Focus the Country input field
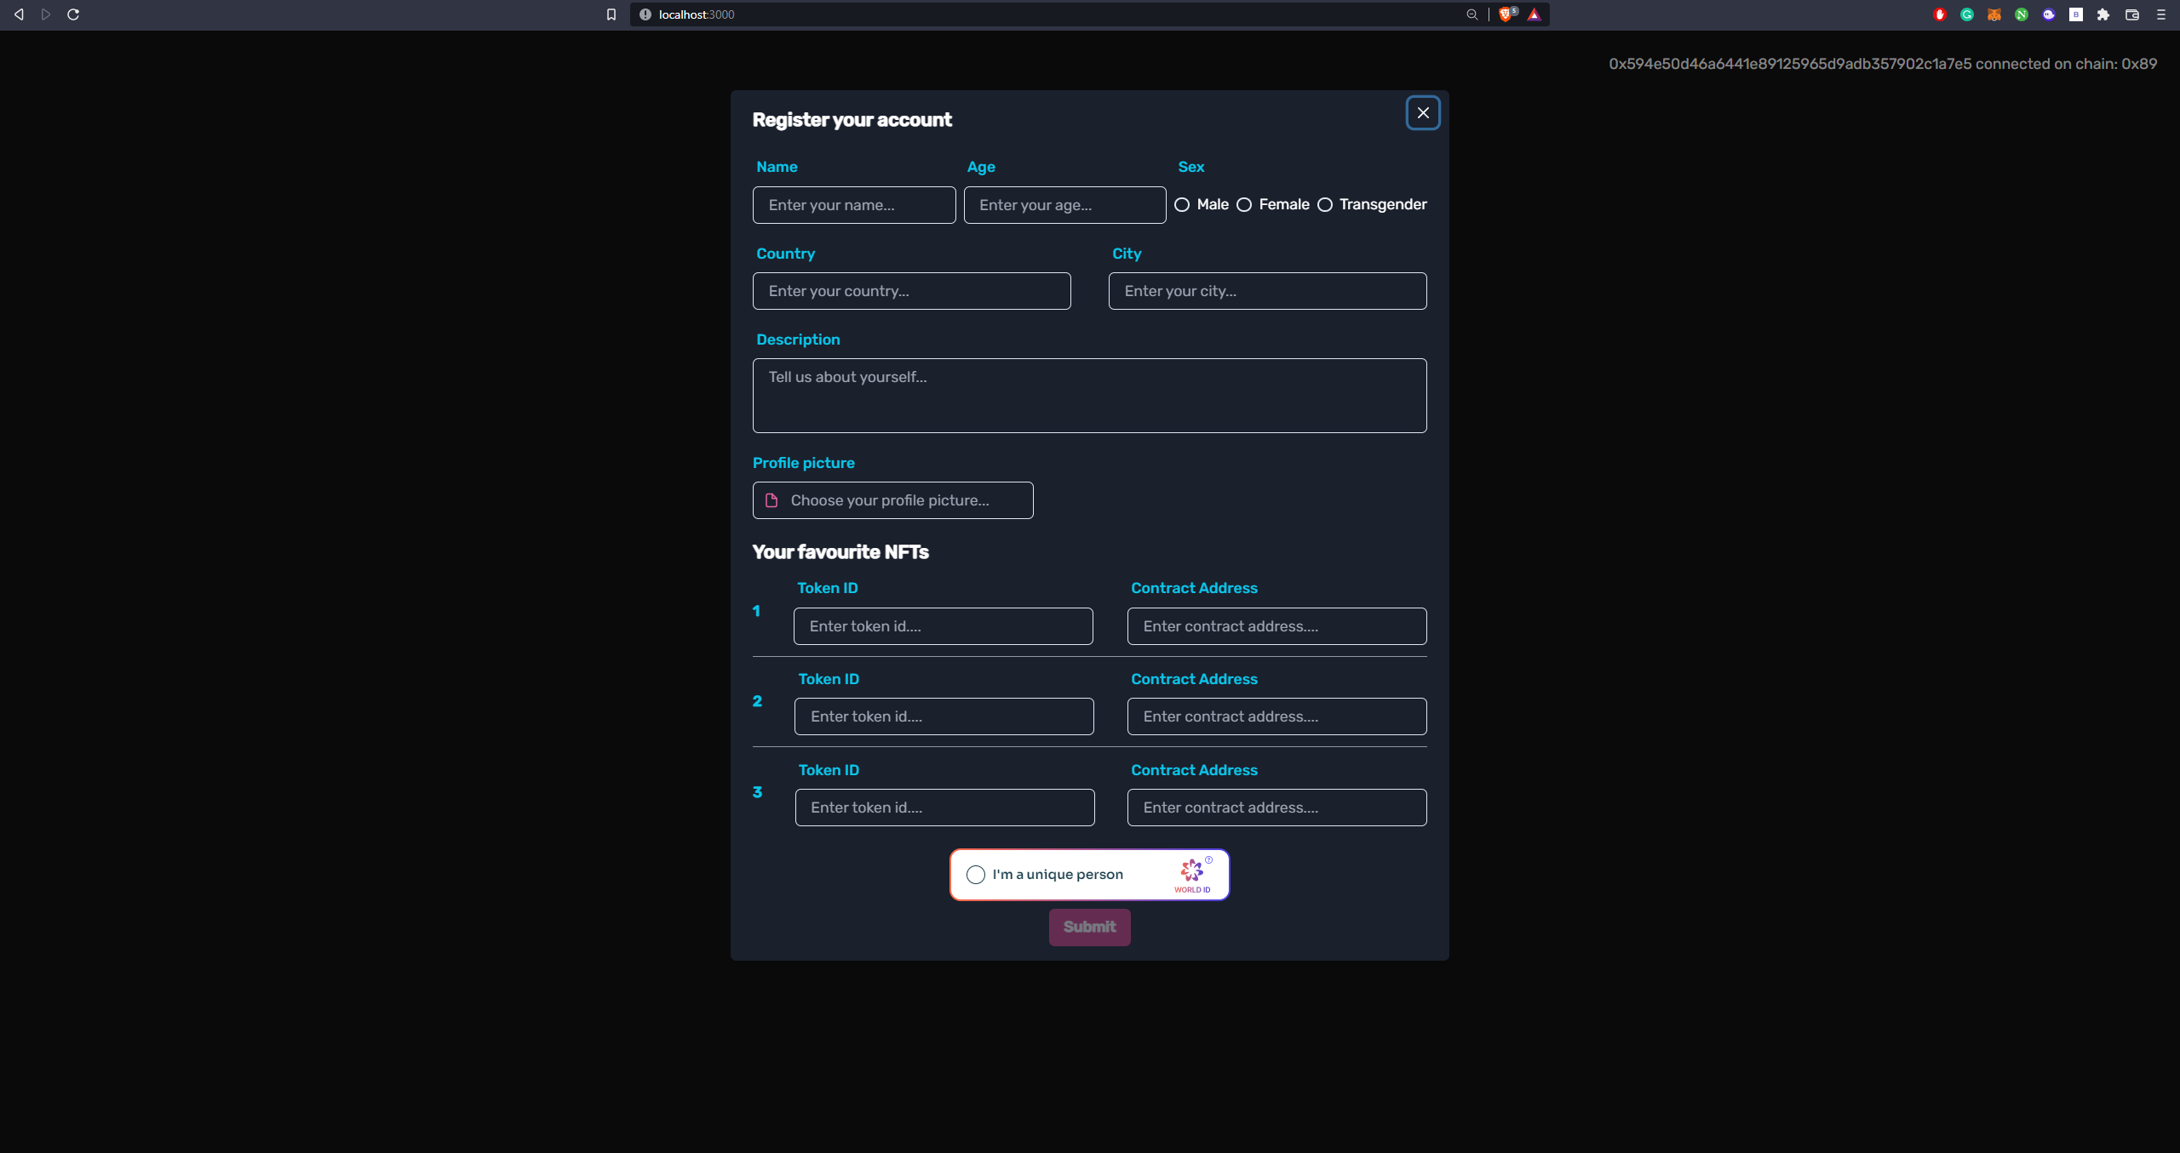Image resolution: width=2180 pixels, height=1153 pixels. (x=912, y=291)
